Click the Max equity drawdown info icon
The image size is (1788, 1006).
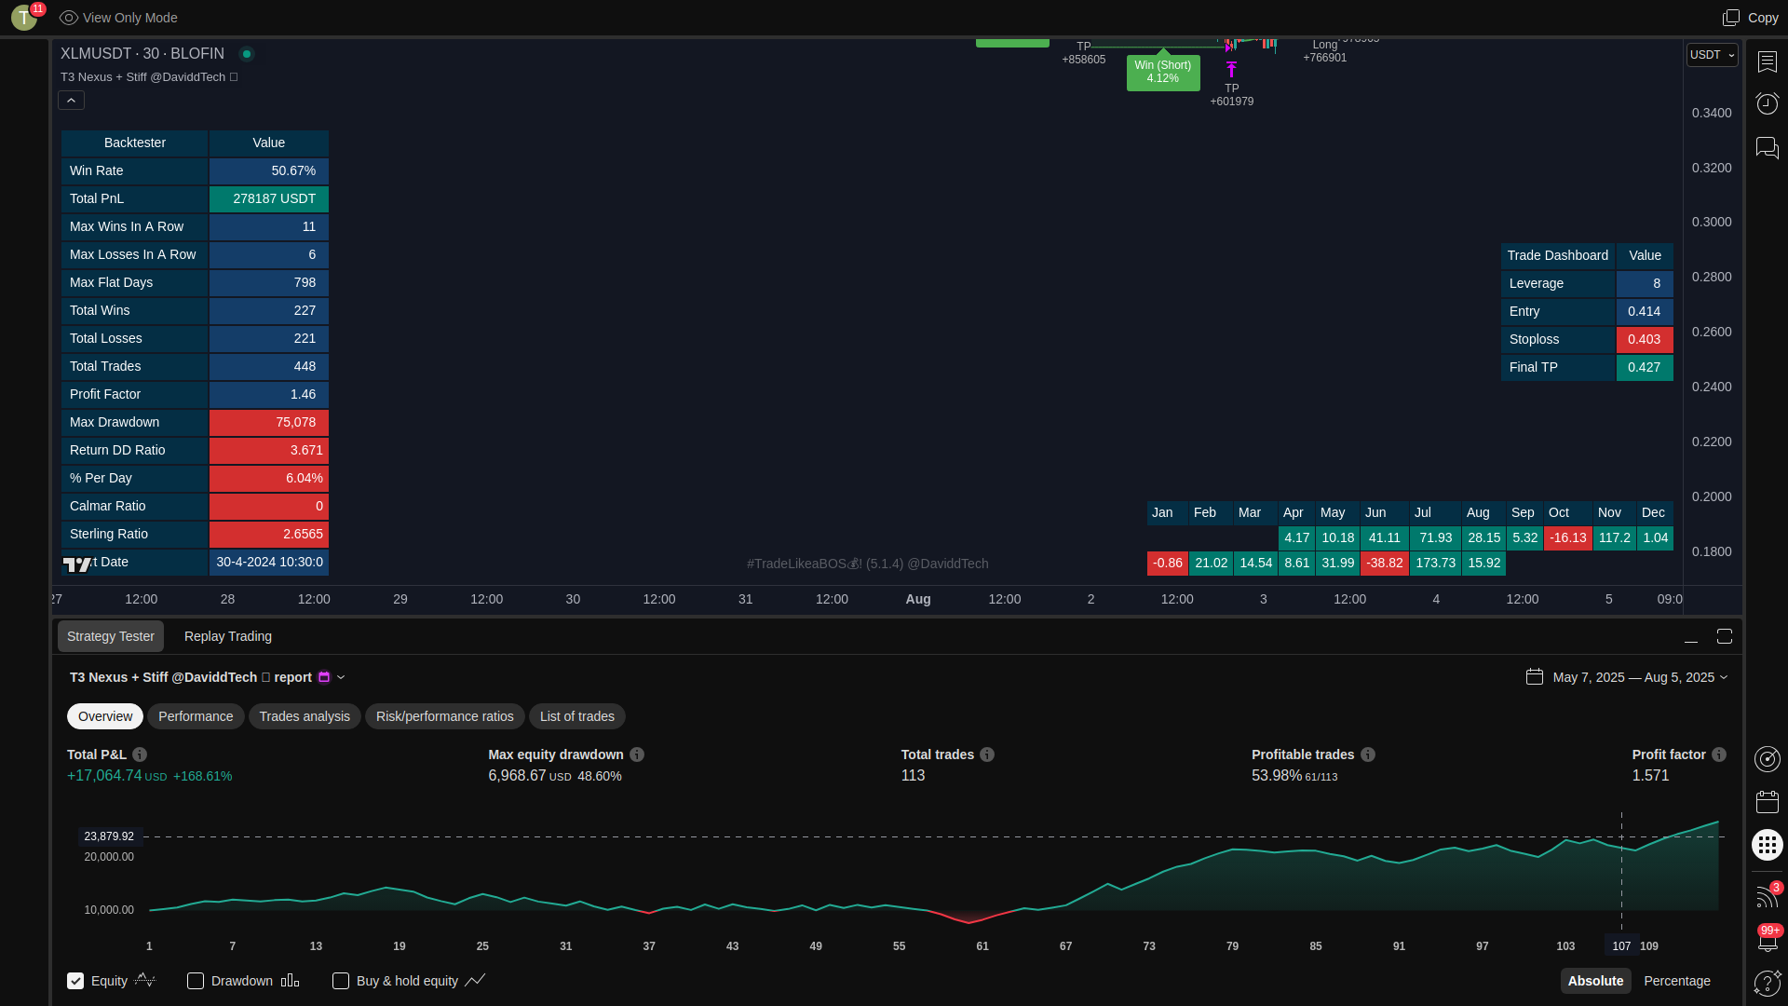[637, 754]
